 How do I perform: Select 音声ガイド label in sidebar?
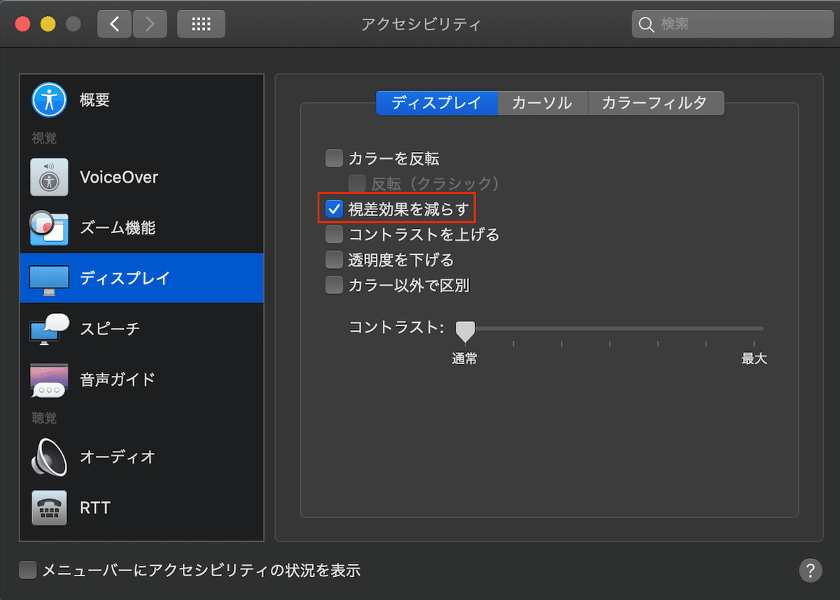[117, 379]
